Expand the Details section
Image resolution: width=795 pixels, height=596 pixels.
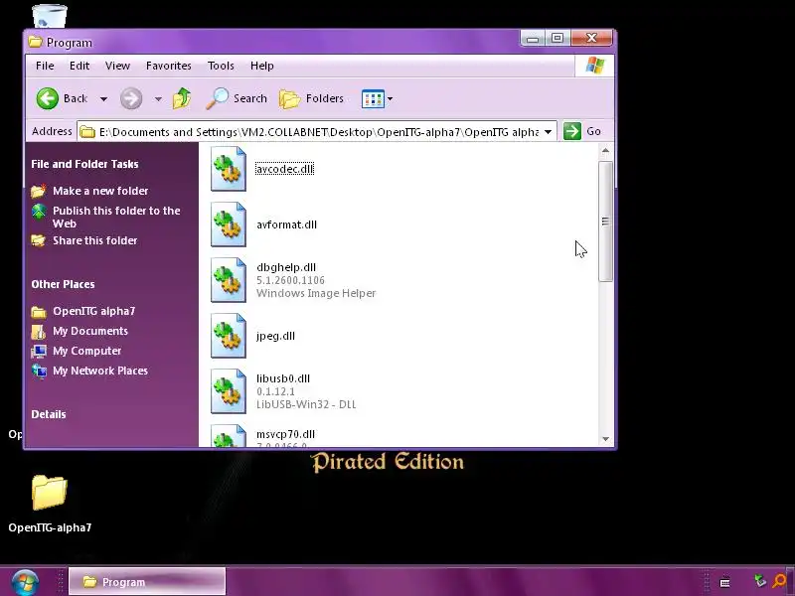click(49, 414)
